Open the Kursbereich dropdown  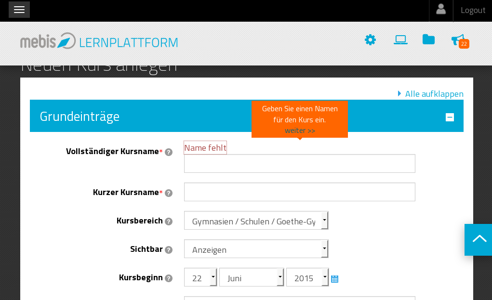(256, 221)
